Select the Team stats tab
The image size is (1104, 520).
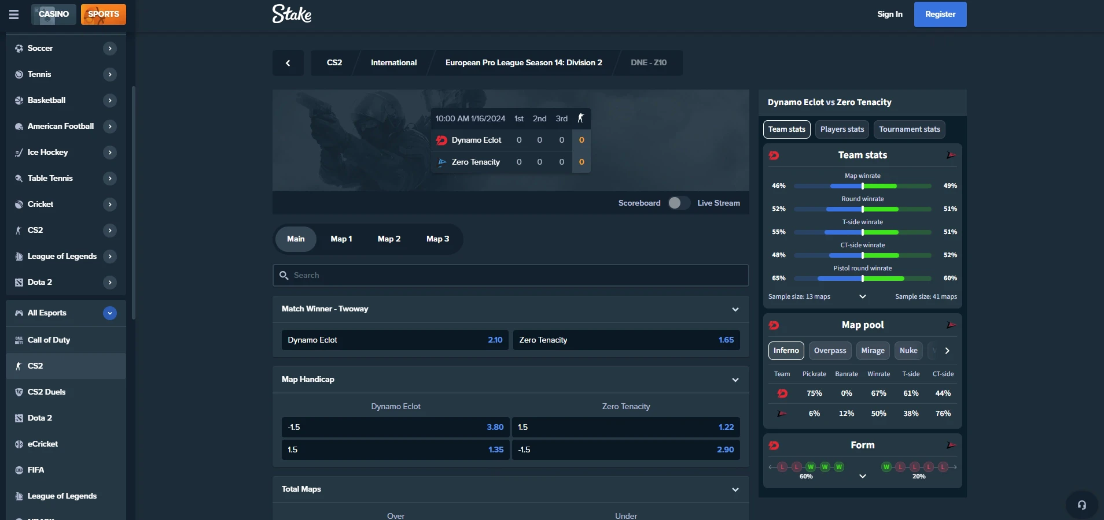[787, 129]
